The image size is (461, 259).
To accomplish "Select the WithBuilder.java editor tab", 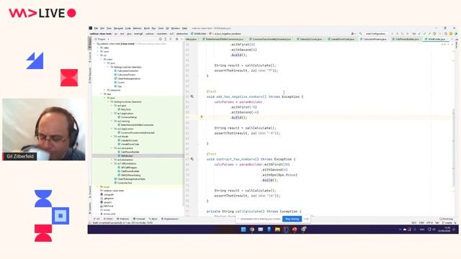I will tap(437, 39).
